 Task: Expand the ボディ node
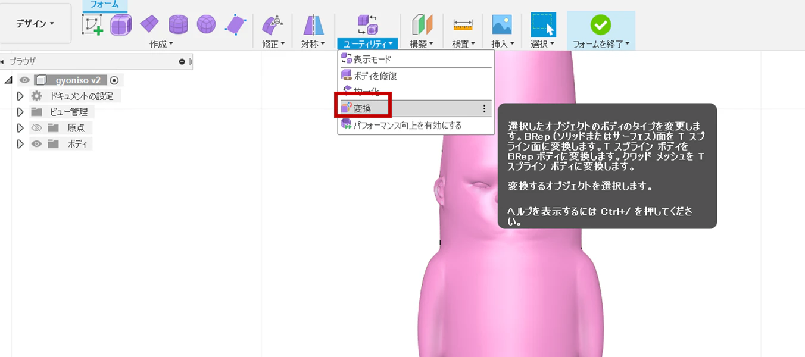click(20, 144)
